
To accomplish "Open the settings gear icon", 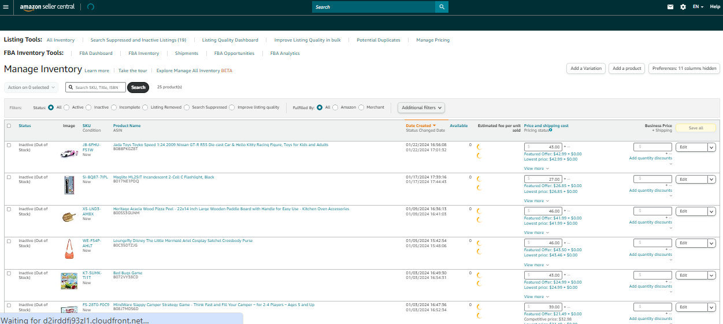I will click(x=683, y=7).
